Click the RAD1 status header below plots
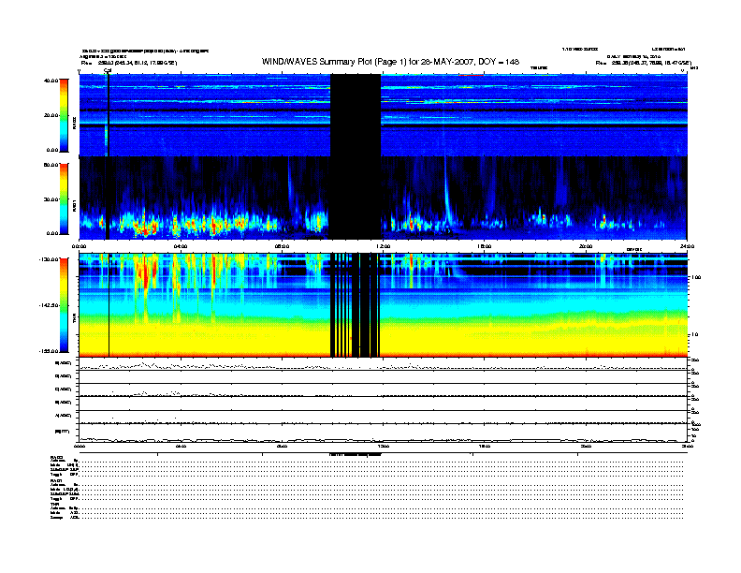The width and height of the screenshot is (741, 573). tap(56, 480)
